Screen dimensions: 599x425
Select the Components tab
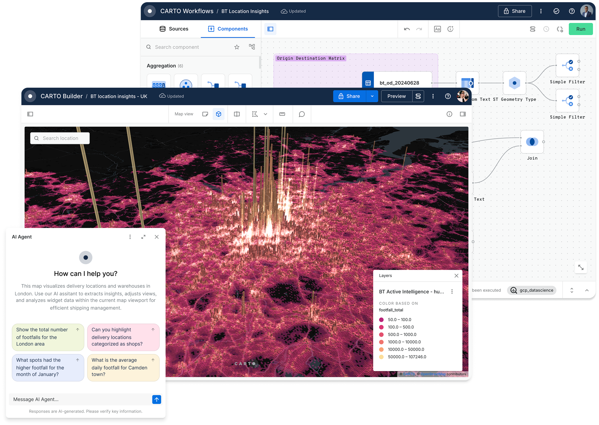point(228,29)
